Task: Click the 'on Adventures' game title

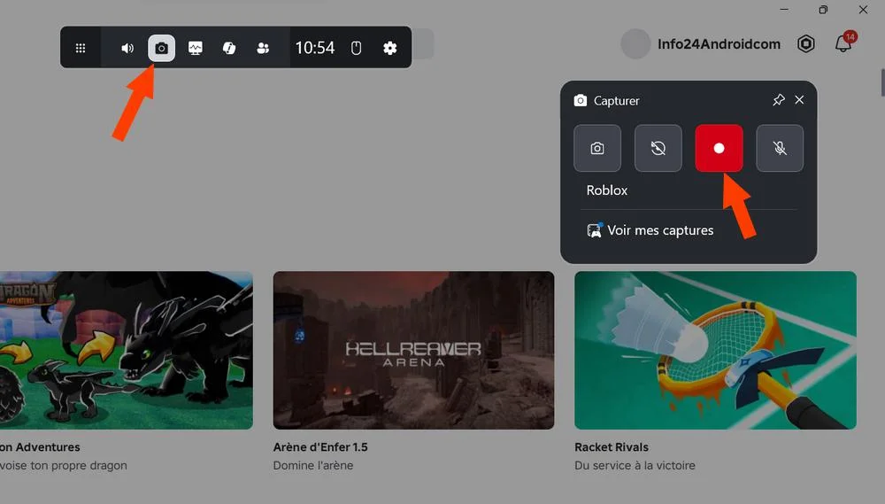Action: 40,447
